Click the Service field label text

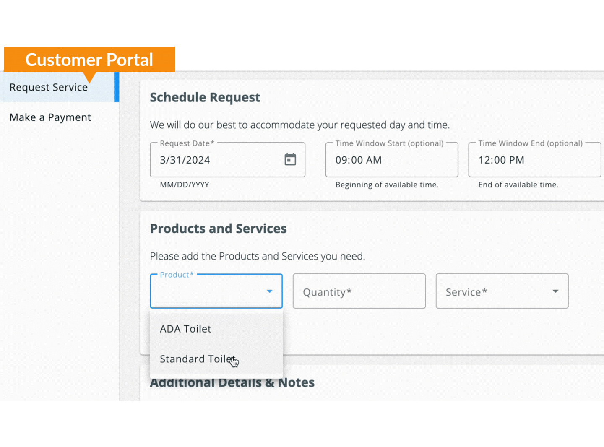pos(466,292)
